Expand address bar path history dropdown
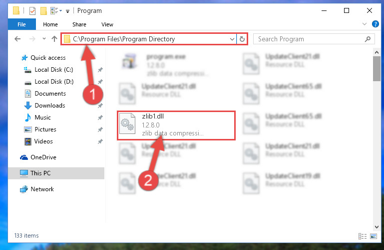384x250 pixels. tap(232, 39)
